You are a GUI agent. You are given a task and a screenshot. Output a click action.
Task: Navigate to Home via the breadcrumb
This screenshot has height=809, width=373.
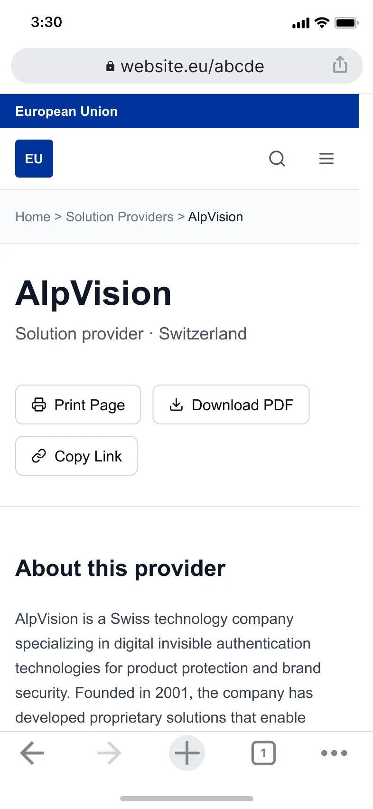click(x=33, y=216)
